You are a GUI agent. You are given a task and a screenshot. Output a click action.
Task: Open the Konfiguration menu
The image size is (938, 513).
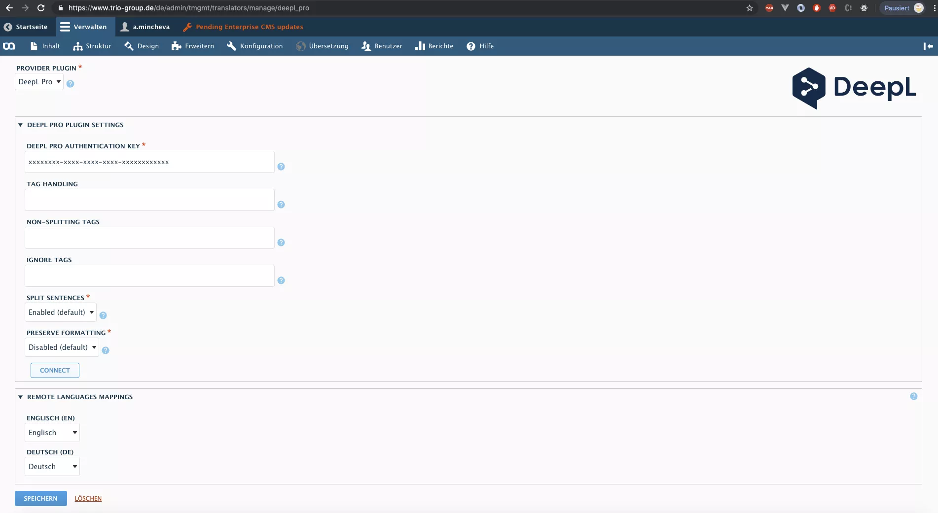click(255, 46)
